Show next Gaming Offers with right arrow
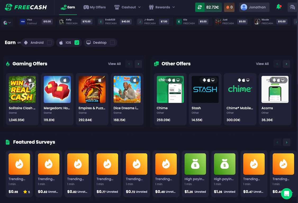 pyautogui.click(x=138, y=64)
